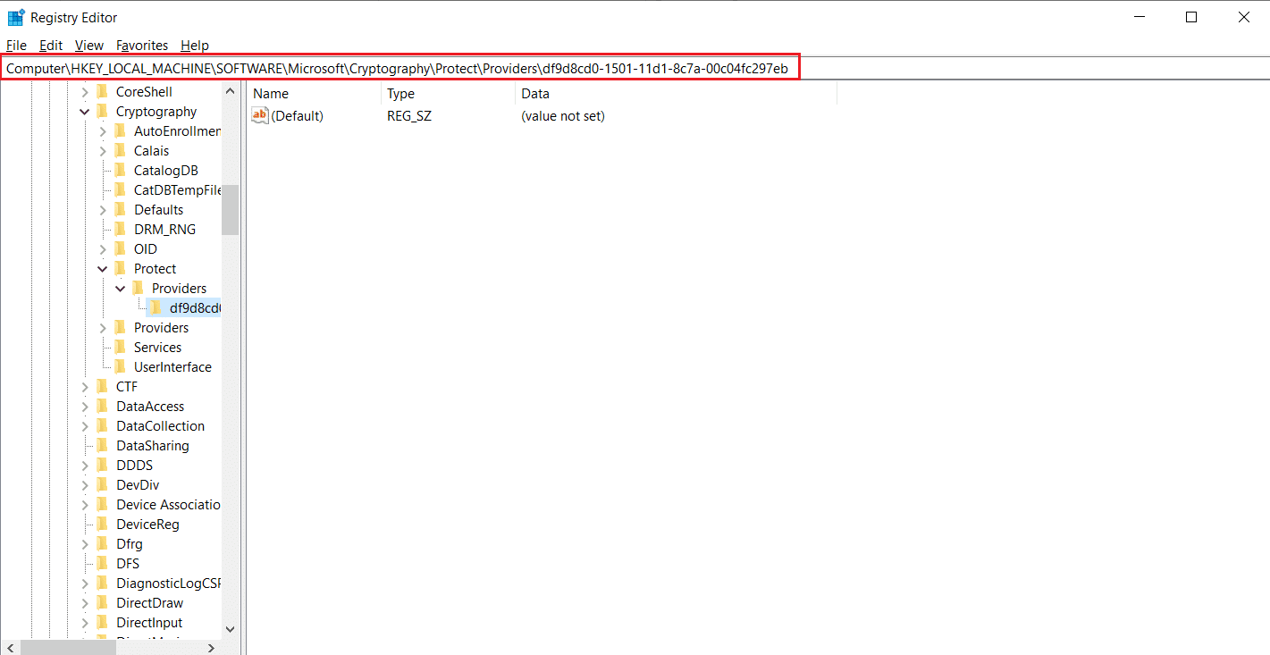This screenshot has height=655, width=1270.
Task: Open the View menu
Action: [89, 46]
